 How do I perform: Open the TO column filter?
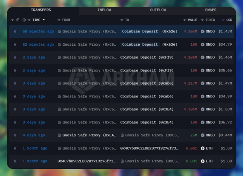click(x=122, y=20)
